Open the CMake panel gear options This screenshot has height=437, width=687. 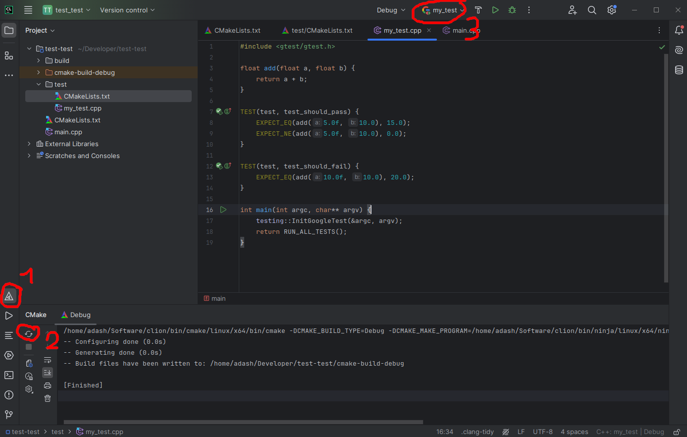coord(29,389)
